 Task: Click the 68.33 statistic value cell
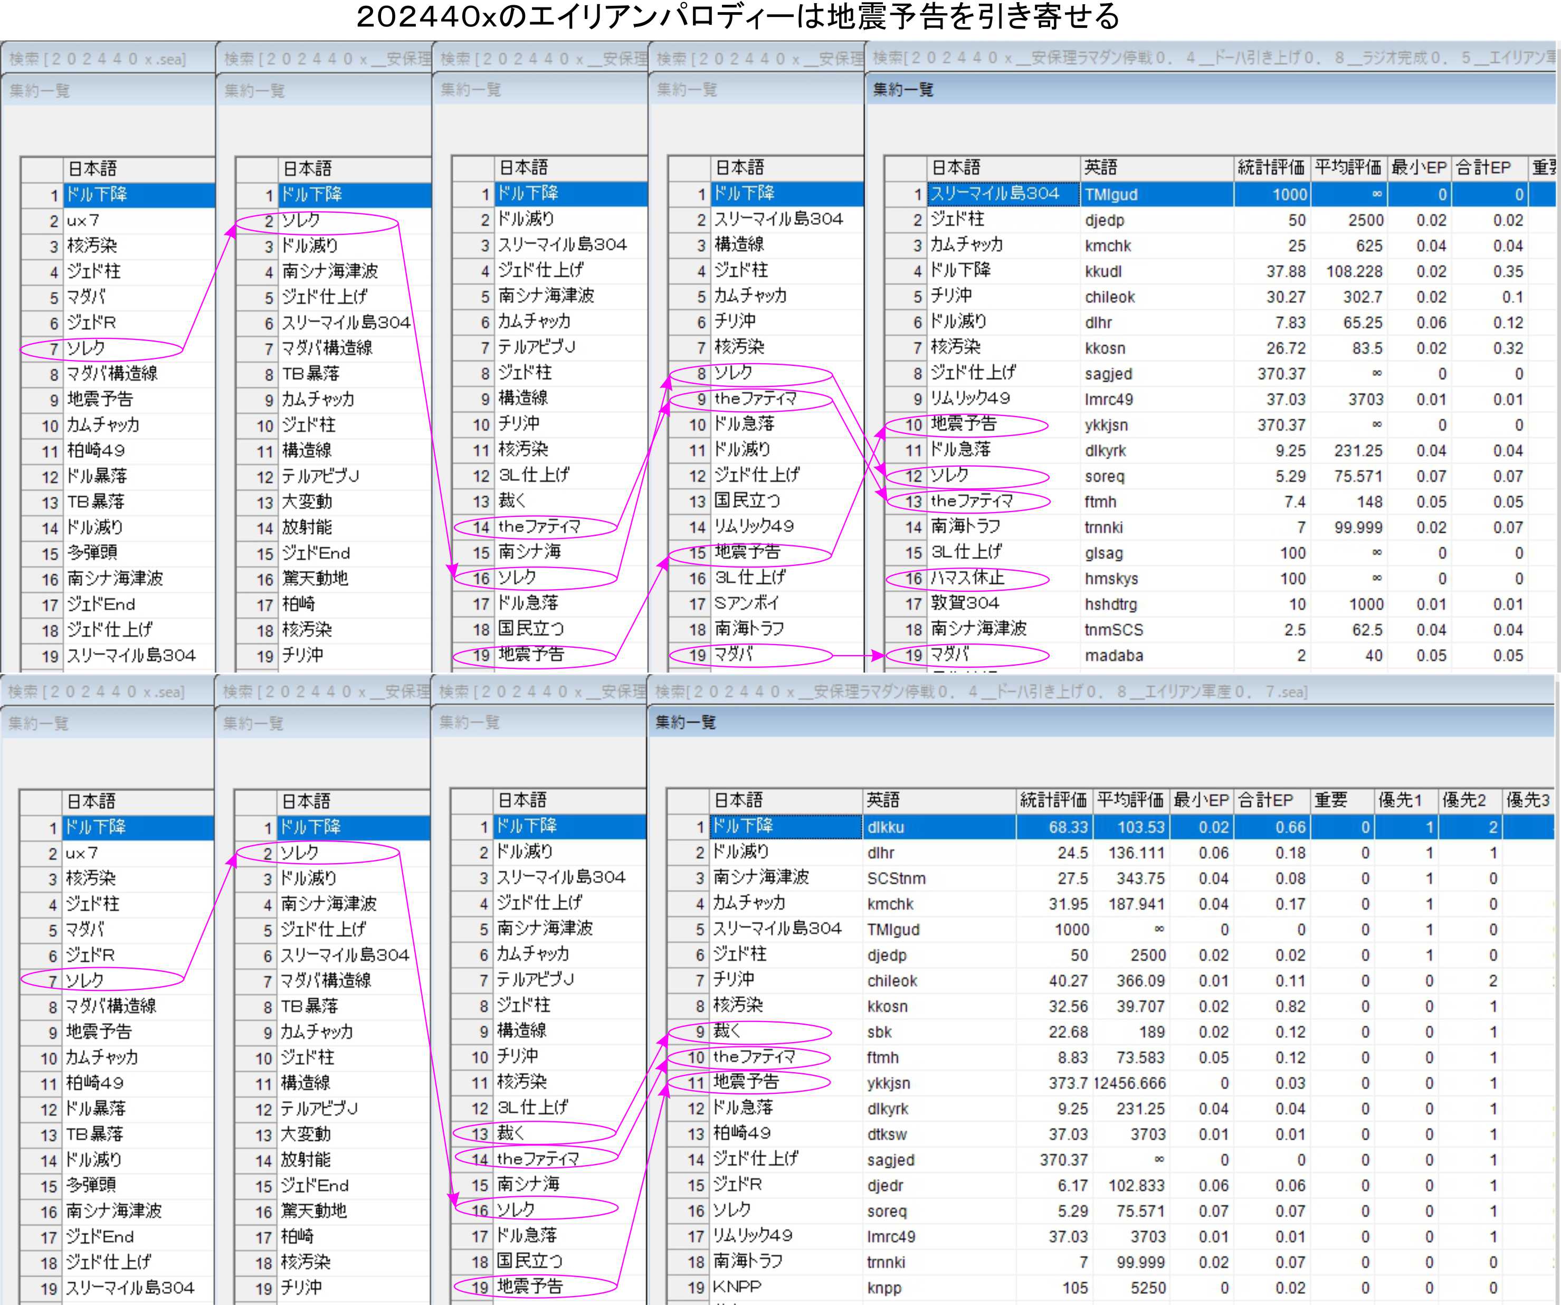tap(1054, 827)
